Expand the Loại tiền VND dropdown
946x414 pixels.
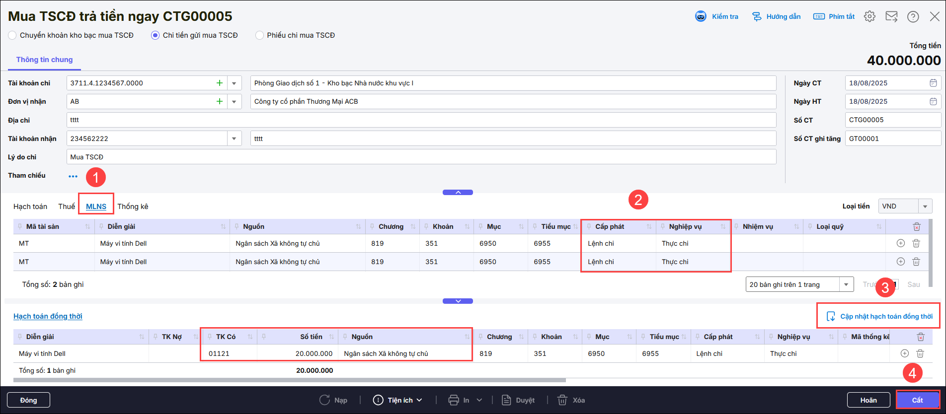coord(925,207)
